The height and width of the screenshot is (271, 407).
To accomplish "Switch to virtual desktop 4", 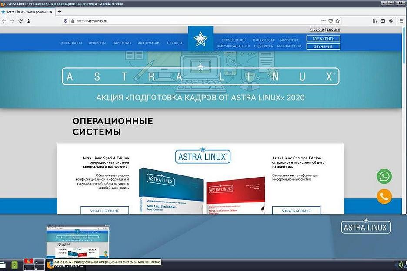I will coord(40,268).
